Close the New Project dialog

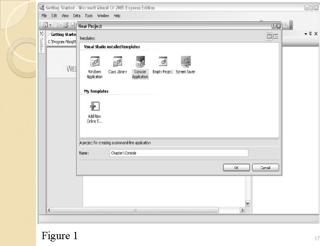pyautogui.click(x=278, y=26)
